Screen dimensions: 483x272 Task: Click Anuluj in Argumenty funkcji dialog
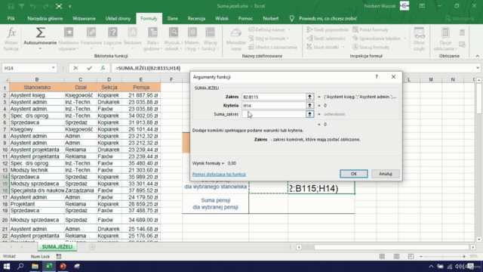[386, 174]
